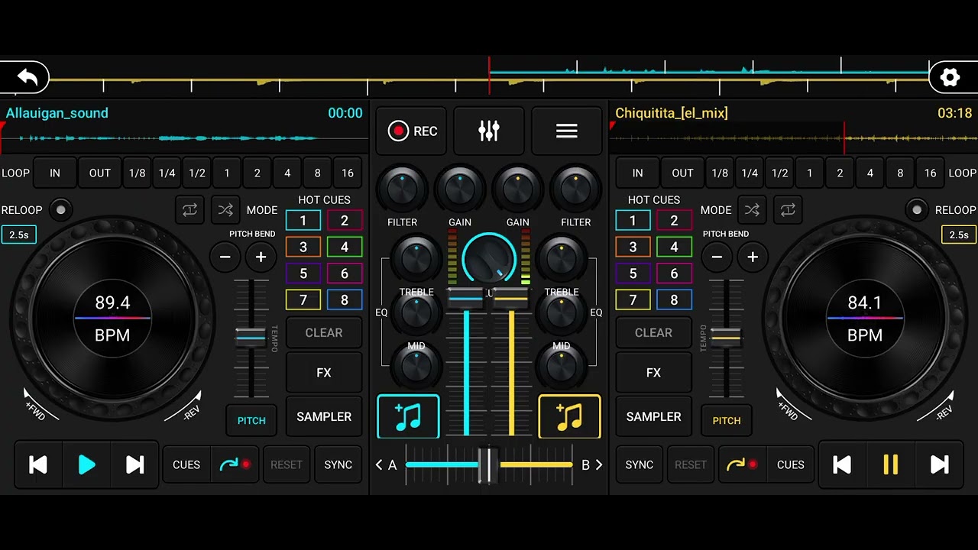The image size is (978, 550).
Task: Clear deck B hot cues
Action: [x=653, y=333]
